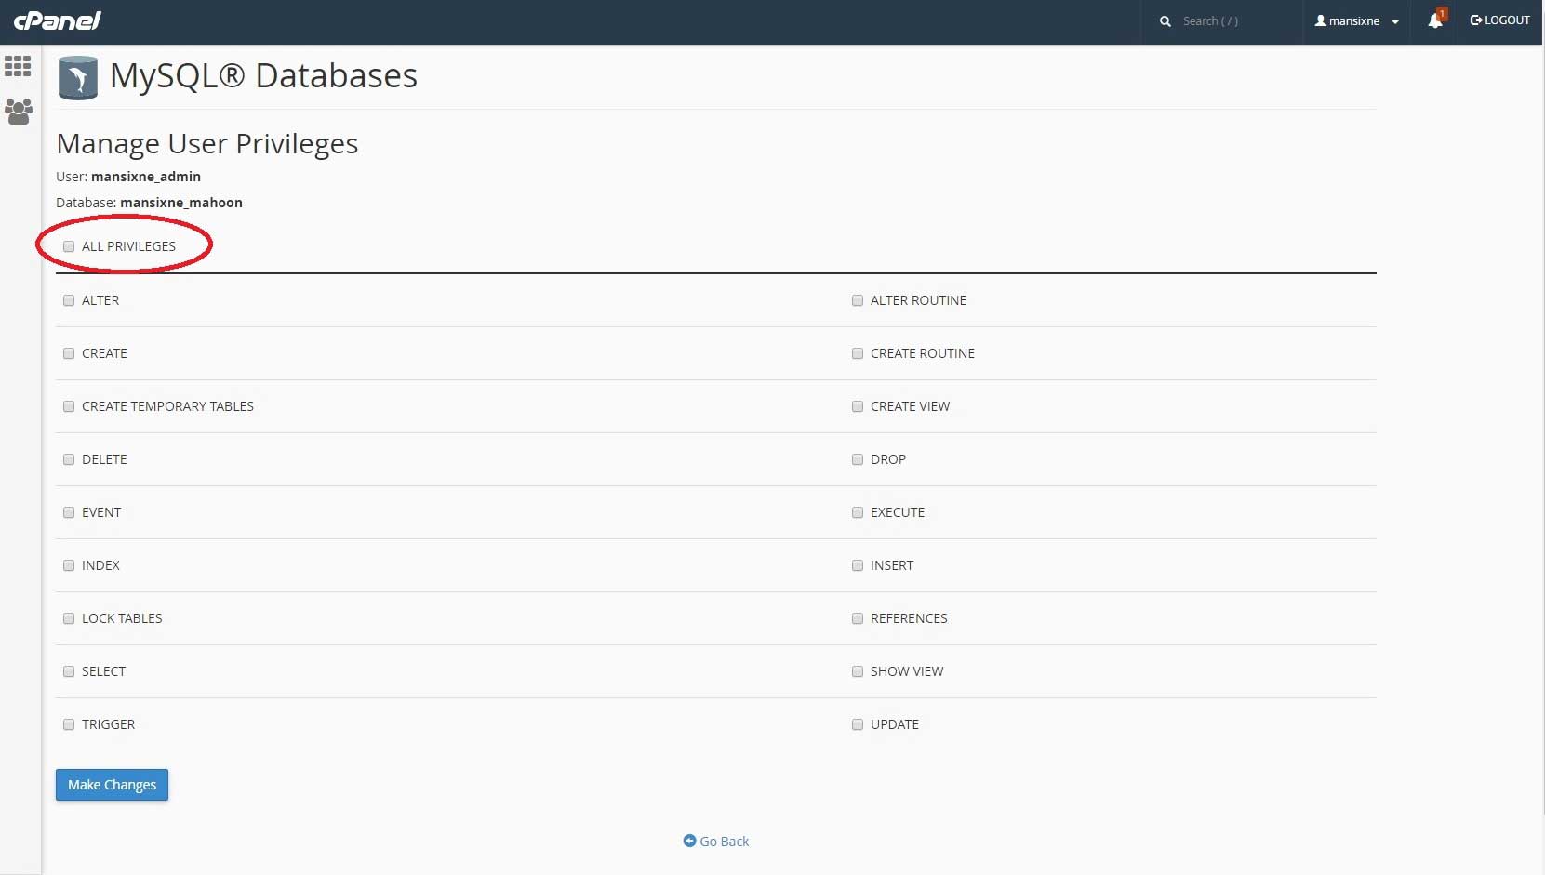Viewport: 1545px width, 875px height.
Task: Open the home grid icon in sidebar
Action: 18,66
